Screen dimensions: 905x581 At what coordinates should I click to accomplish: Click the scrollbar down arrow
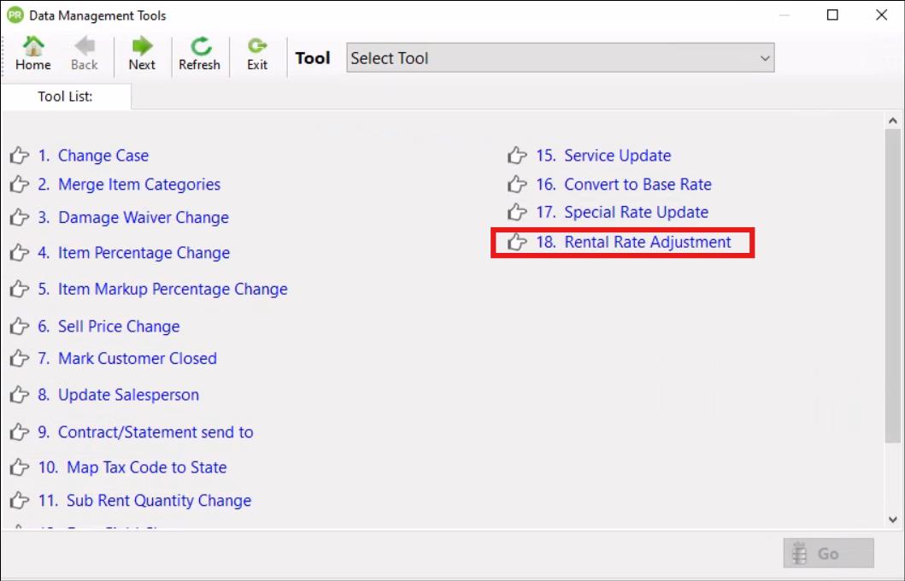click(x=893, y=519)
